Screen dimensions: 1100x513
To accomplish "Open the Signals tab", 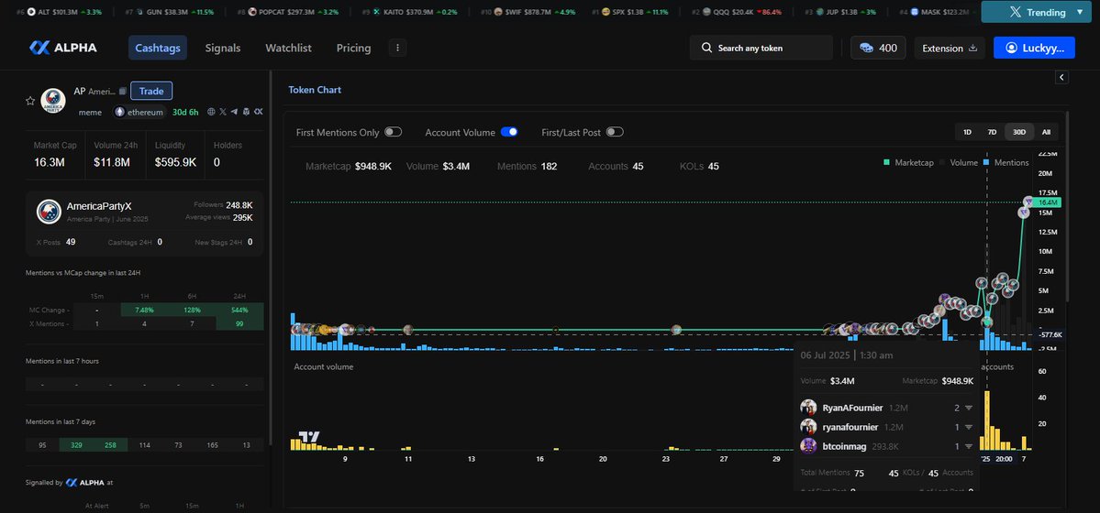I will 222,48.
